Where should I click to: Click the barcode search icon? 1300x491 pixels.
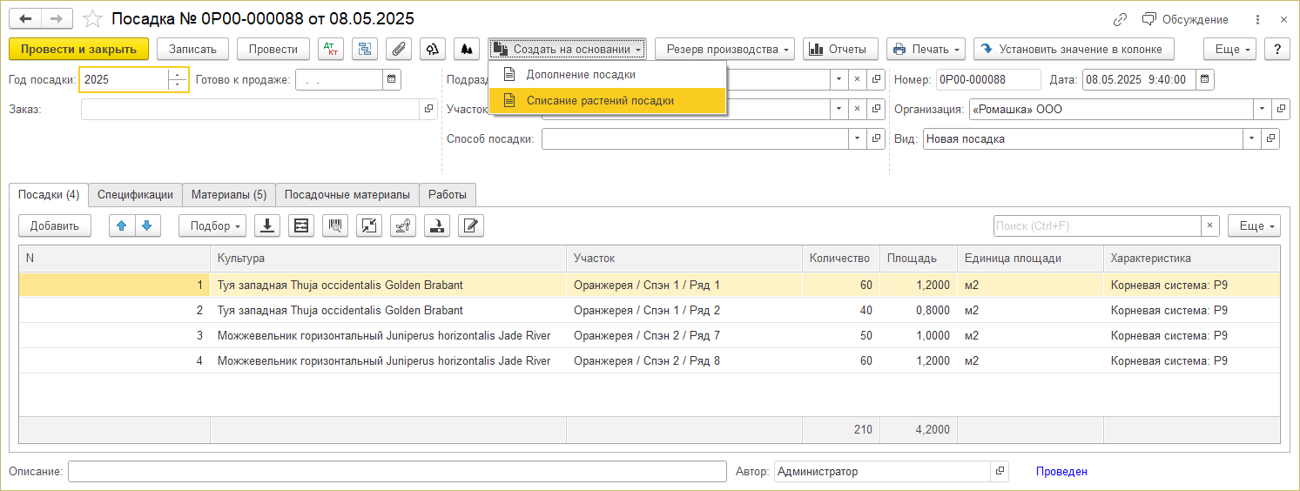[x=335, y=225]
